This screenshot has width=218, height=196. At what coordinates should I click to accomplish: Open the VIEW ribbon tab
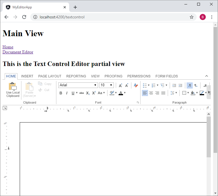(95, 76)
